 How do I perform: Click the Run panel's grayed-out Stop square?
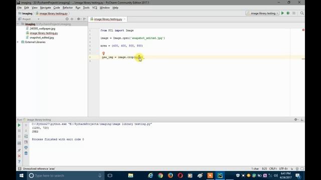19,130
